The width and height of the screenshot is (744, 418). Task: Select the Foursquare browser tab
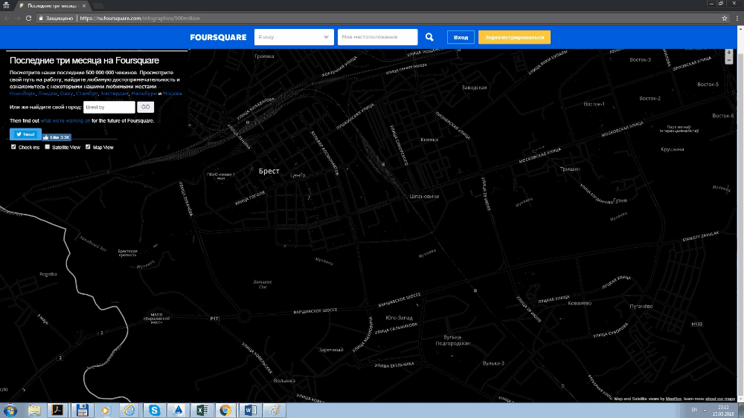[x=51, y=6]
